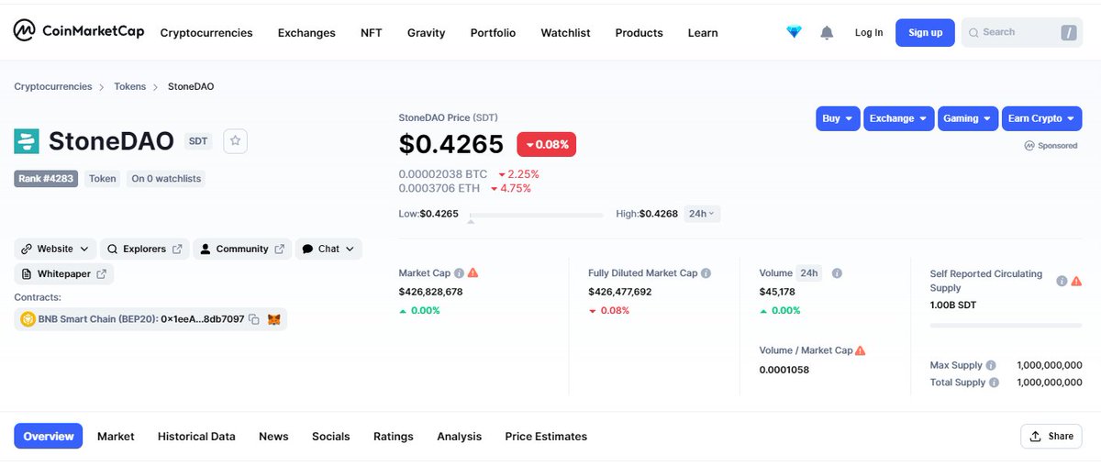1101x466 pixels.
Task: Click the StoneDAO token logo
Action: (x=27, y=141)
